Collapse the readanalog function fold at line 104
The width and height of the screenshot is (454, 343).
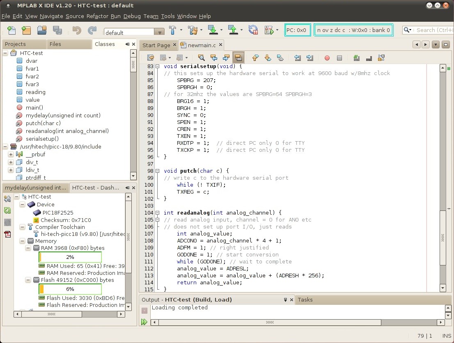pos(157,213)
